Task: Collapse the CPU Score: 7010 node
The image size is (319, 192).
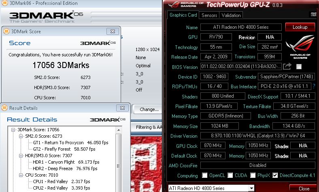Action: pyautogui.click(x=21, y=175)
